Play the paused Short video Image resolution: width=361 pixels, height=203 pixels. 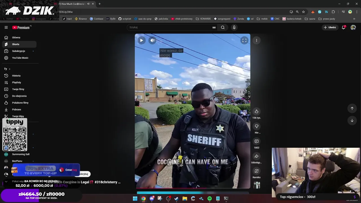[x=142, y=40]
